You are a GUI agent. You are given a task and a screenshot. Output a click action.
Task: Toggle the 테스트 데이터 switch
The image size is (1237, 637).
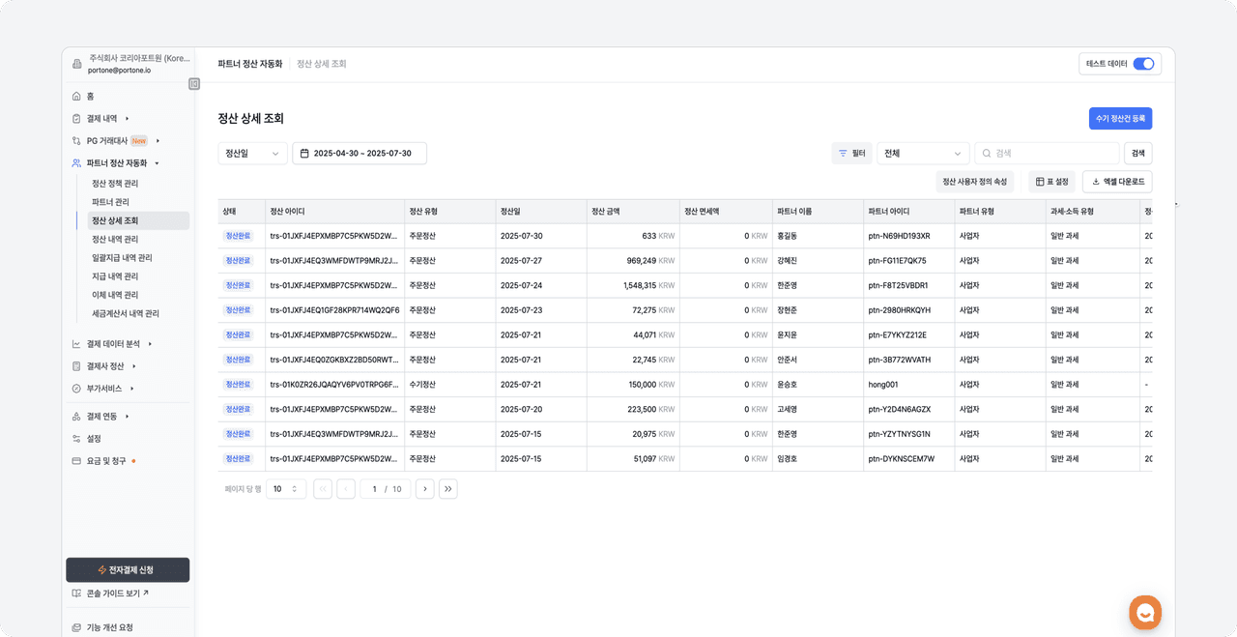[x=1143, y=64]
